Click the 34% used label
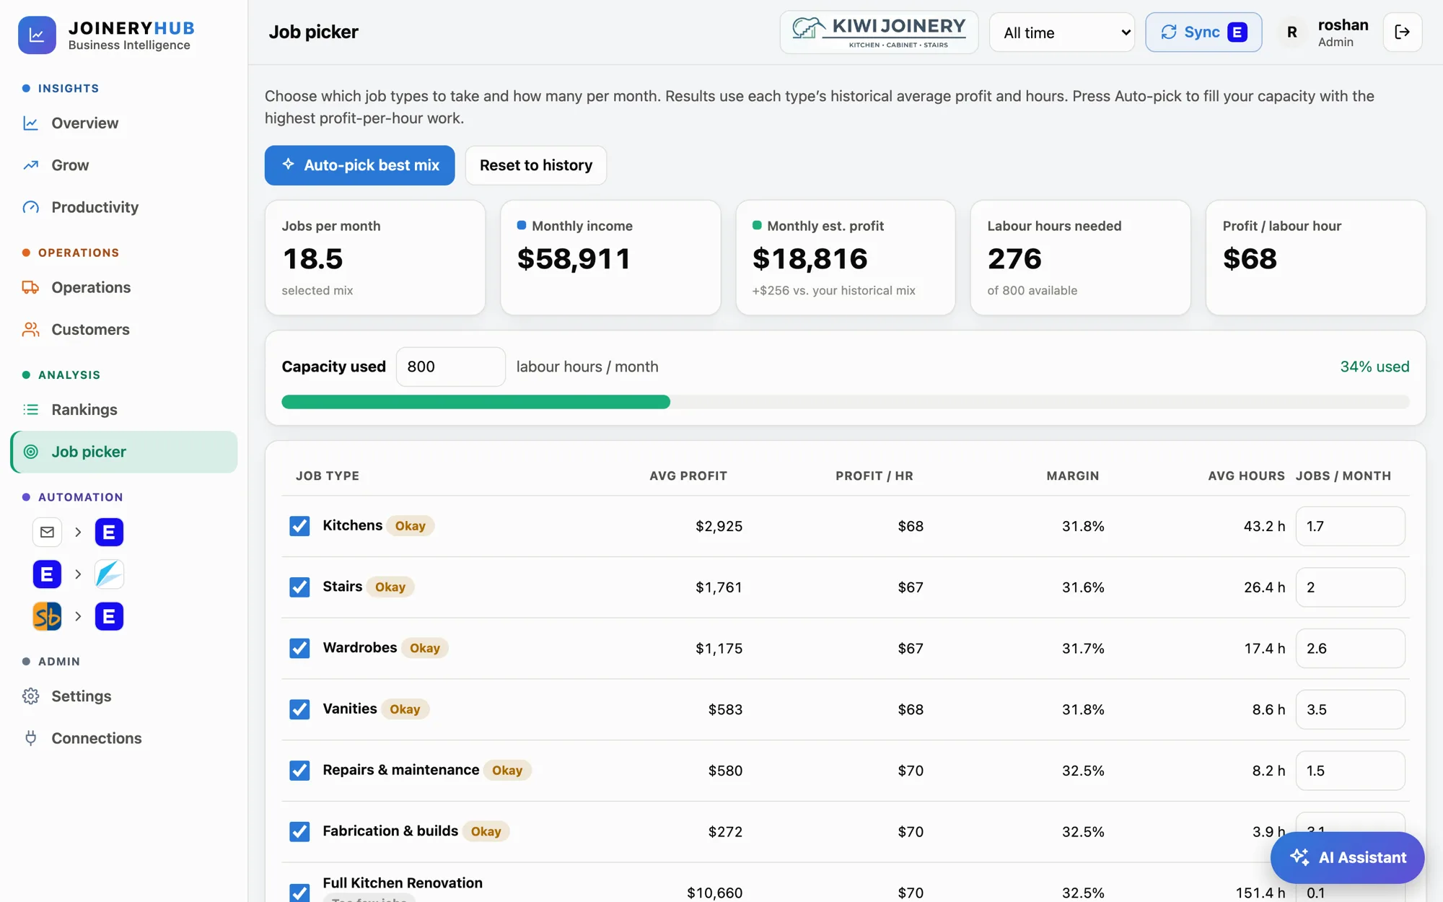This screenshot has width=1443, height=902. pos(1374,367)
